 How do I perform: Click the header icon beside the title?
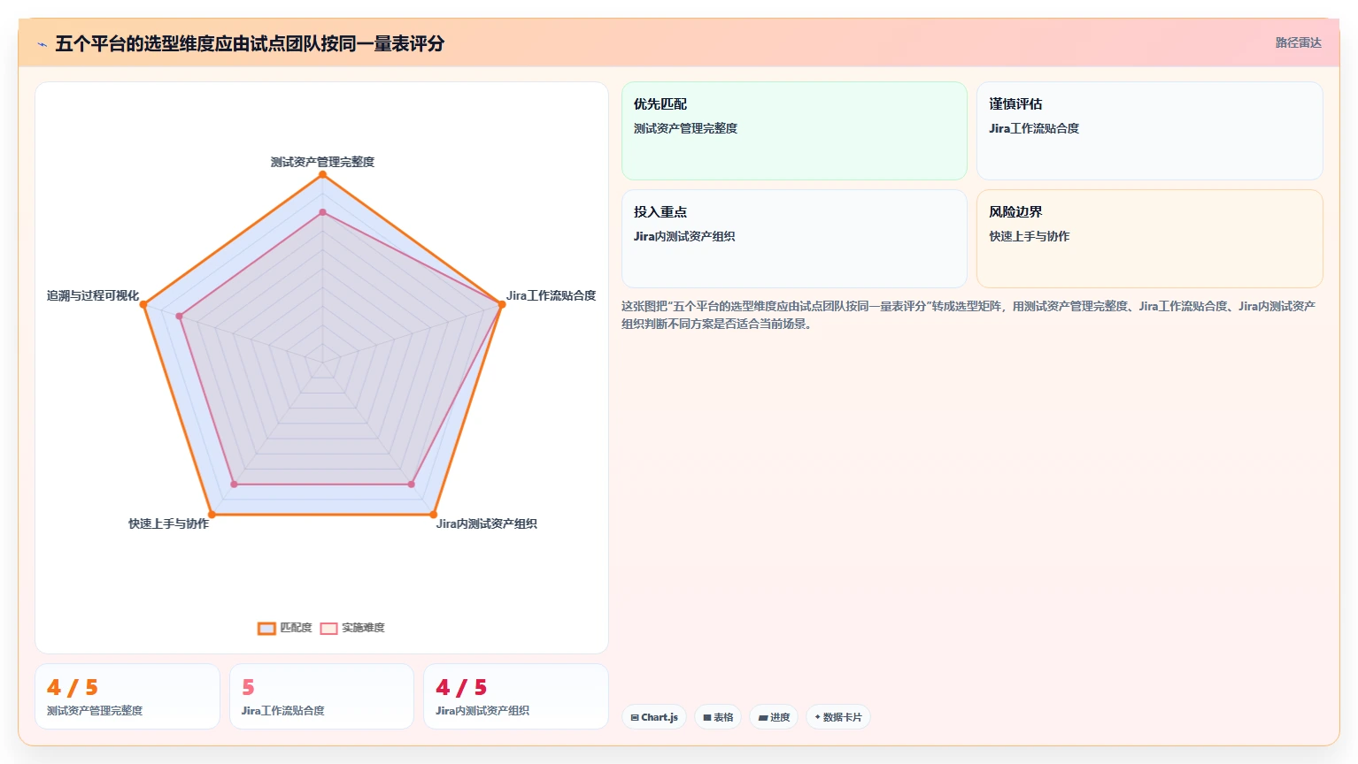[42, 44]
